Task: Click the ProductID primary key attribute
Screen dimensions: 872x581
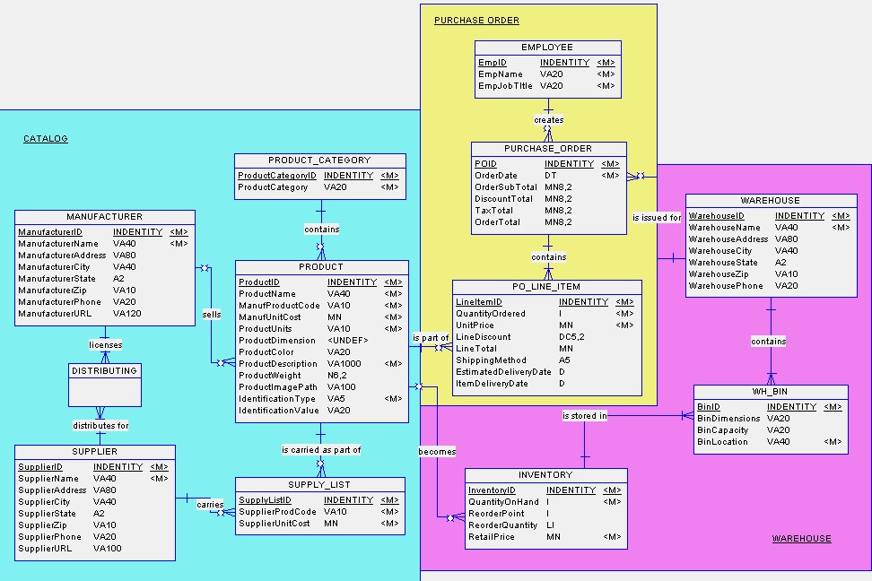Action: point(257,282)
